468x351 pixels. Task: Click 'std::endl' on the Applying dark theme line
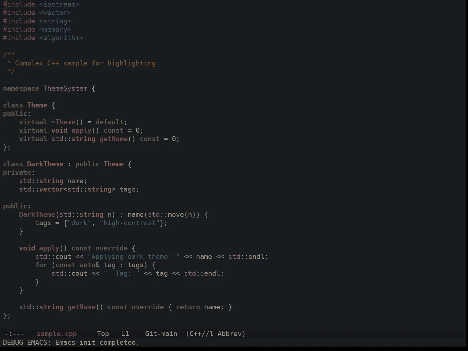click(246, 257)
